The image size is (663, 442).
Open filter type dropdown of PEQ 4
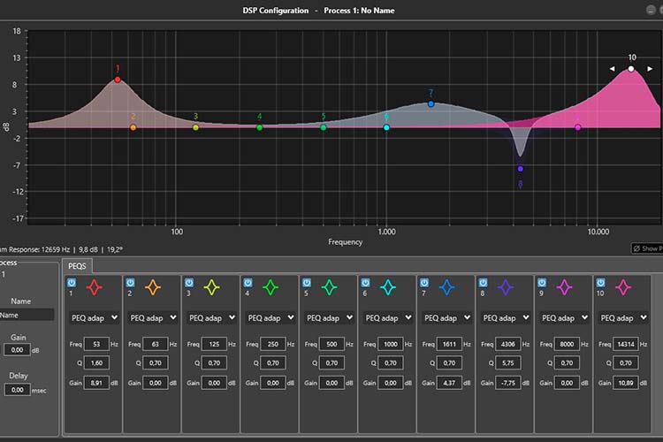click(271, 317)
